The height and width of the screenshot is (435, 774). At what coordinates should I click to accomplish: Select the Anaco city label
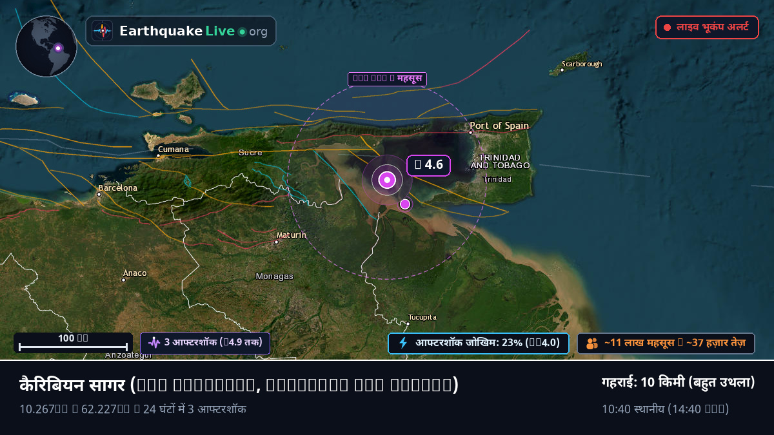135,273
